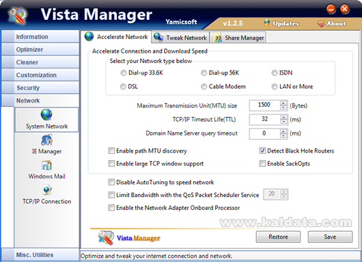Click Tweak Network tab icon

158,37
